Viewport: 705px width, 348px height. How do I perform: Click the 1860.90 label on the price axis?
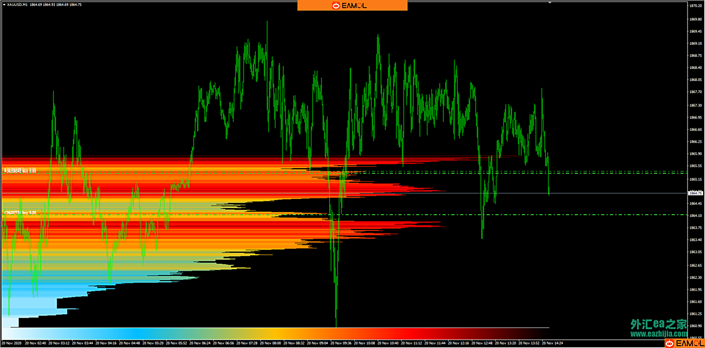(695, 326)
